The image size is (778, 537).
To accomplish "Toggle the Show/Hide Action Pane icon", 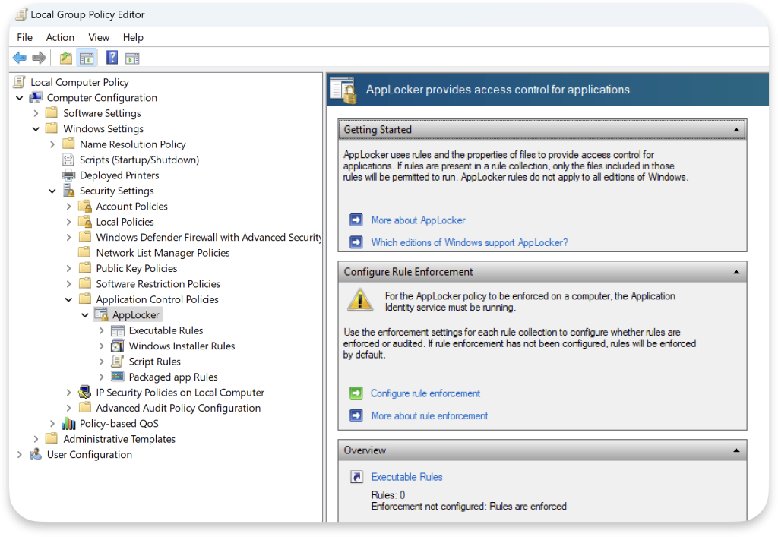I will pos(132,58).
